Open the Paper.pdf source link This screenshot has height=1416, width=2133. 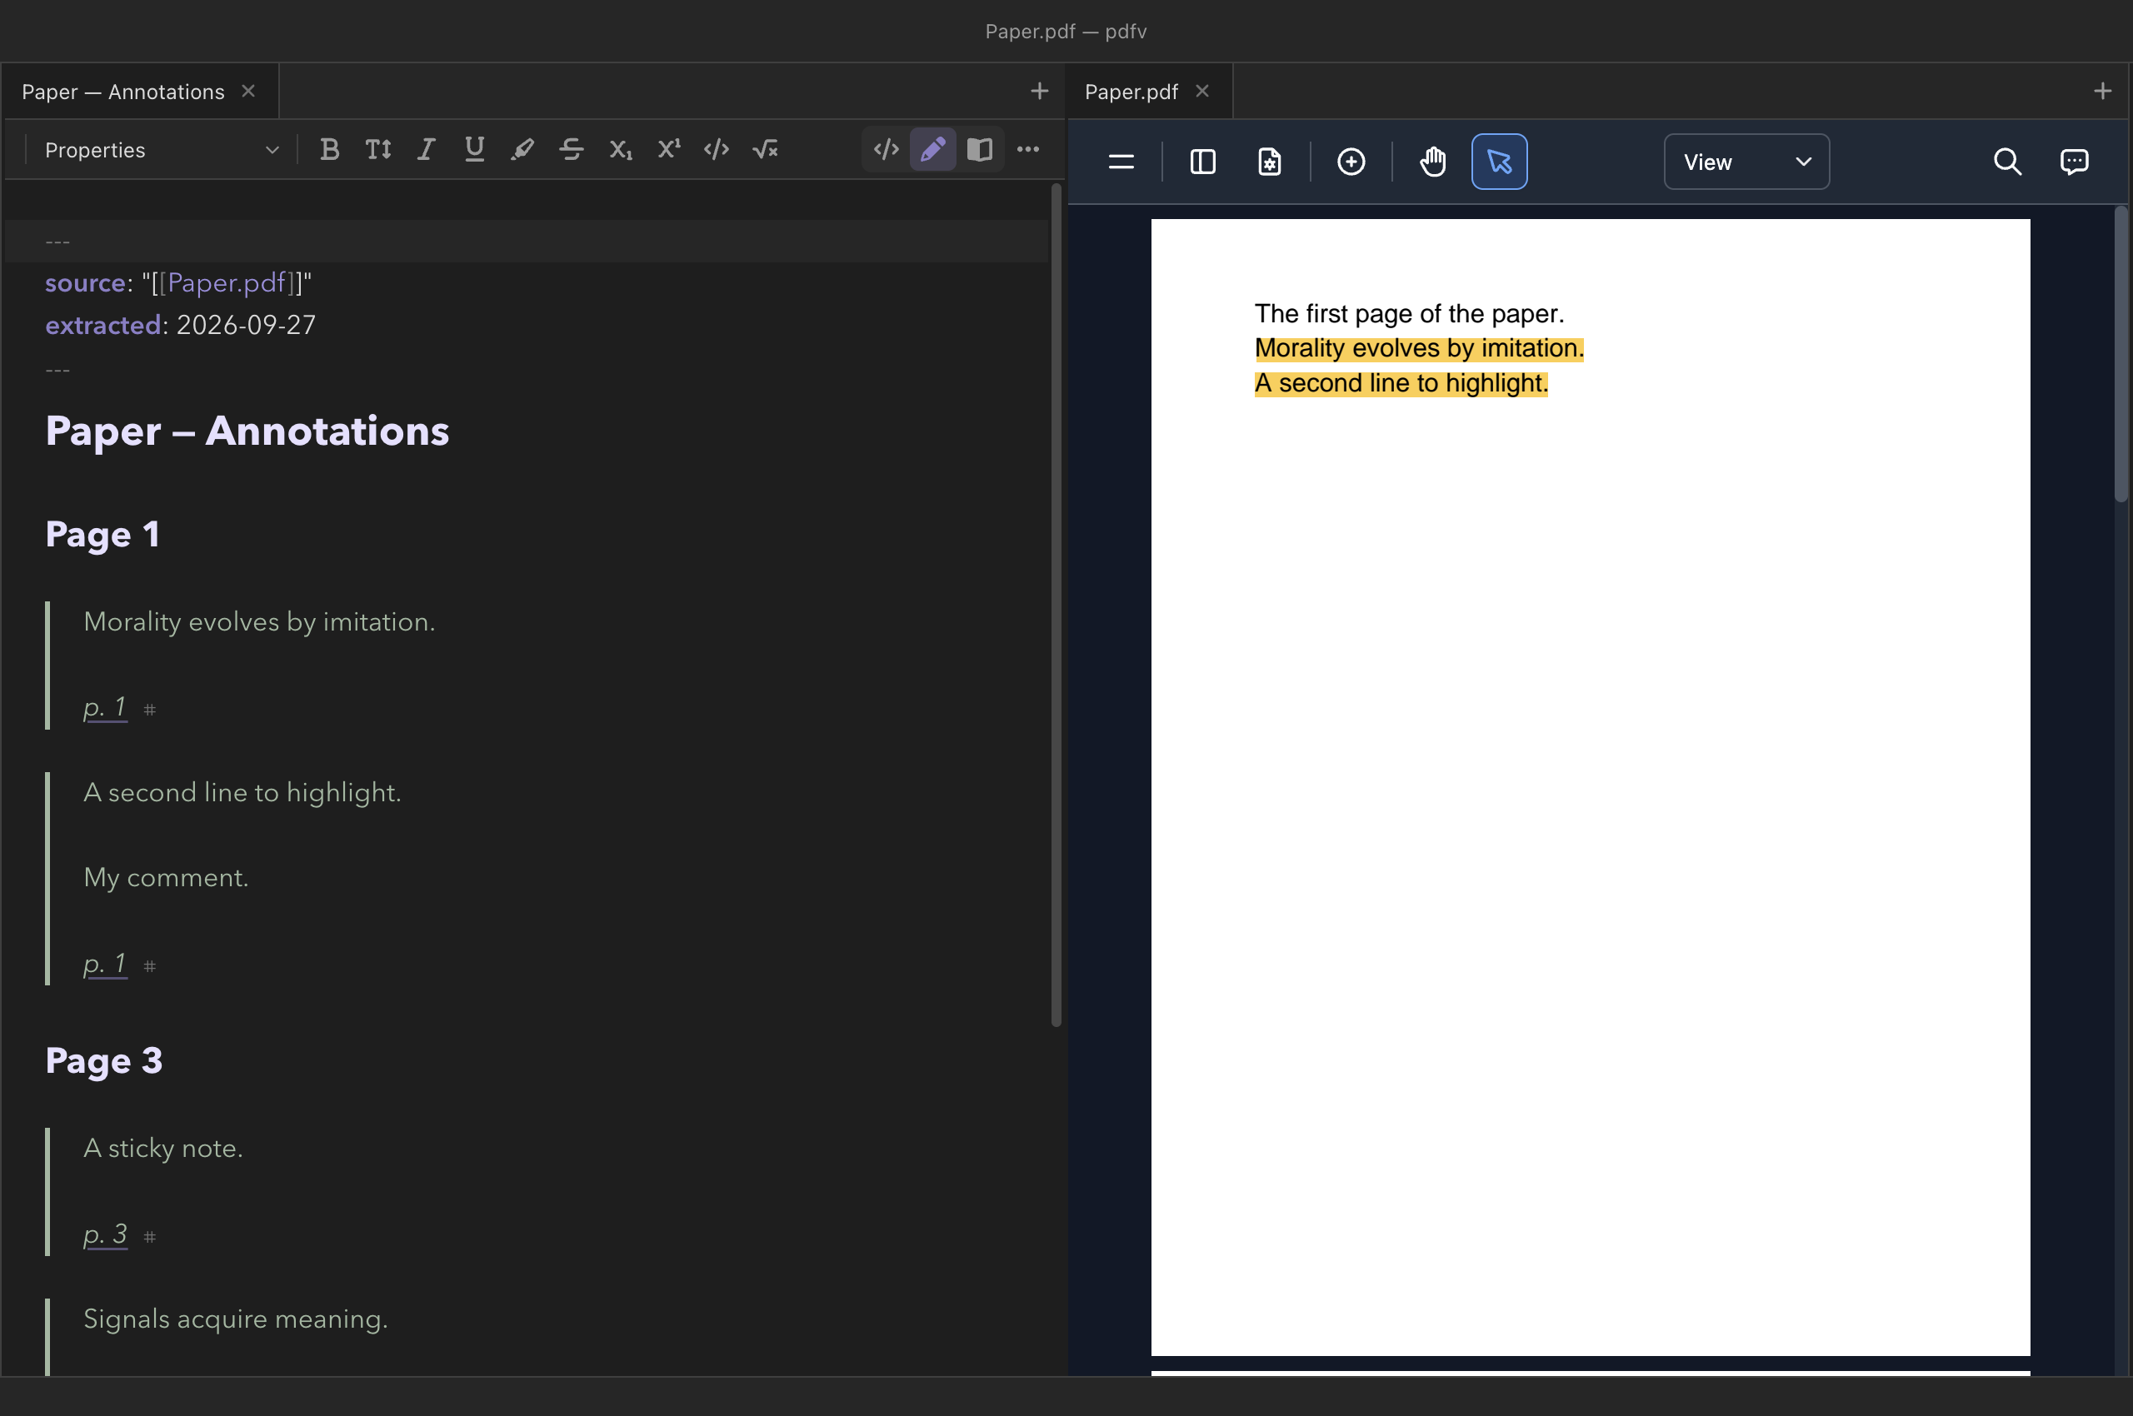227,282
